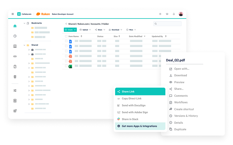Click the help question mark icon
Viewport: 233px width, 145px height.
(x=160, y=14)
